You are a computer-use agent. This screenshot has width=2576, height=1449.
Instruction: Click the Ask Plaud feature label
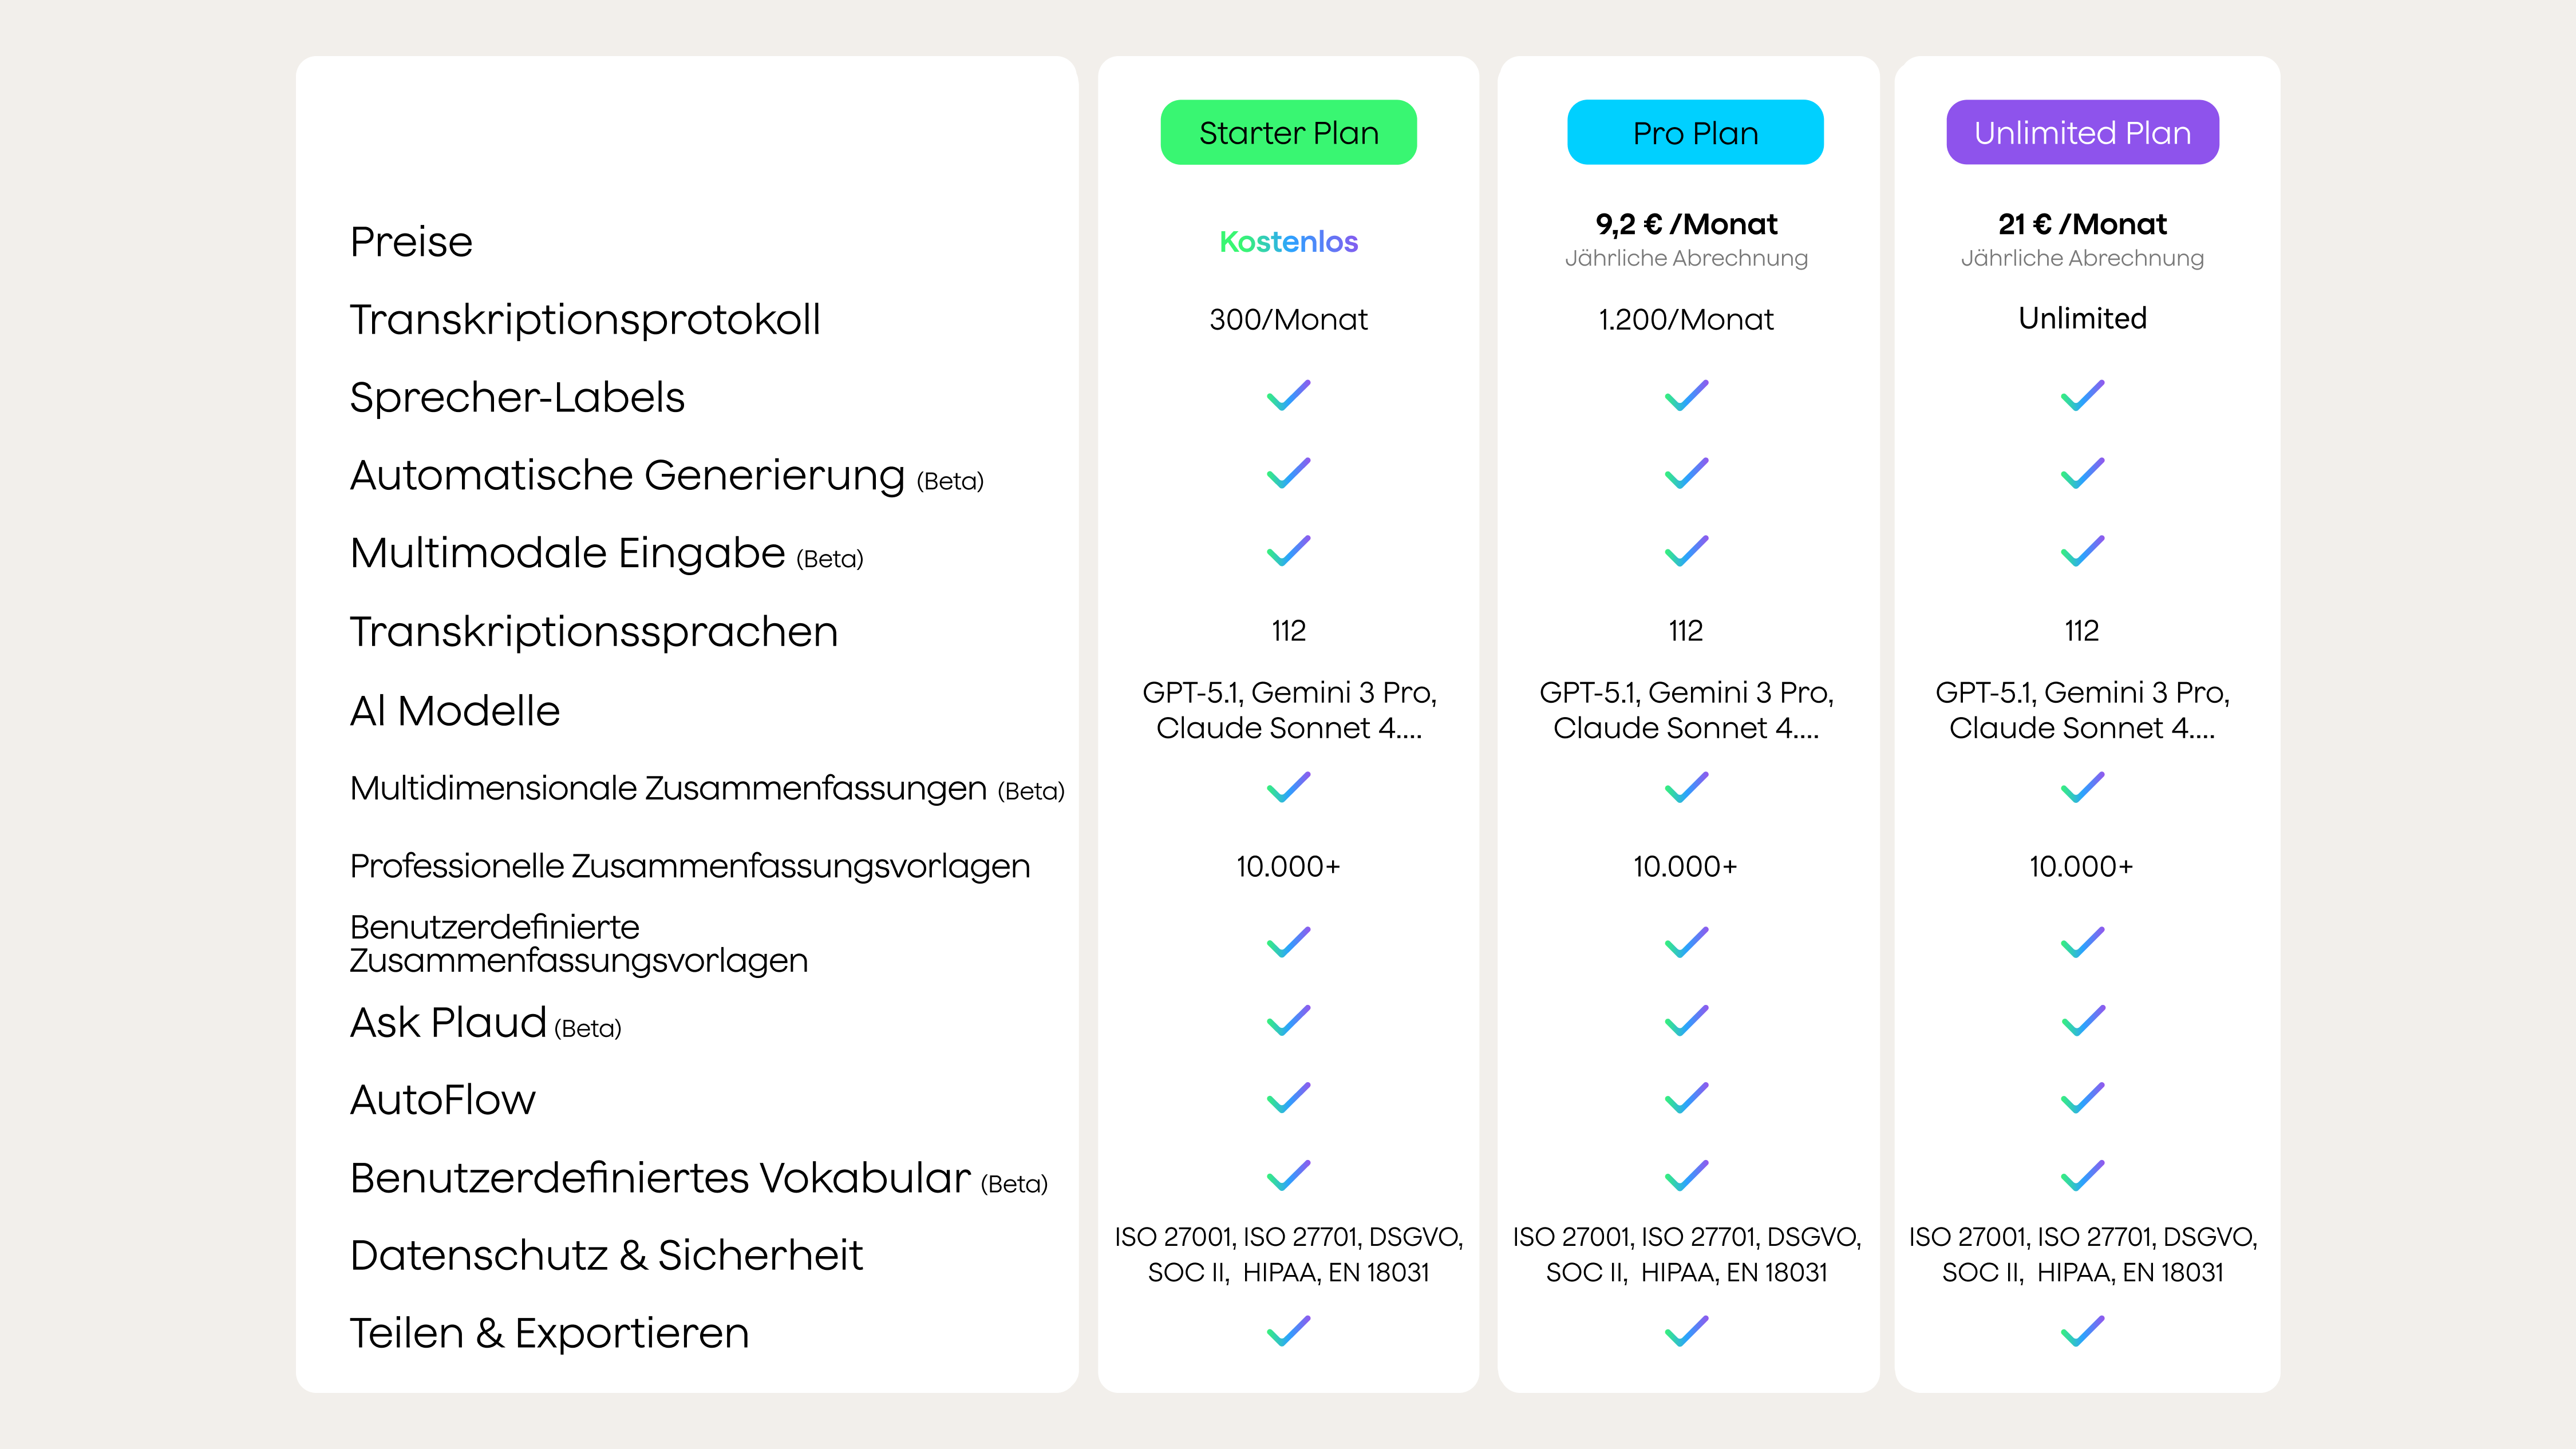pyautogui.click(x=448, y=1023)
